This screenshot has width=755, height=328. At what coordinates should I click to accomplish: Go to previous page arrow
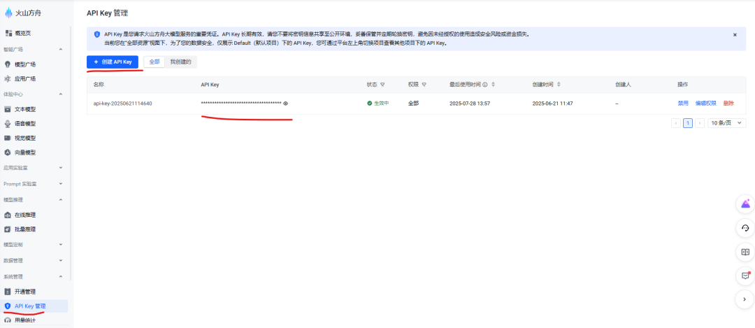point(675,123)
